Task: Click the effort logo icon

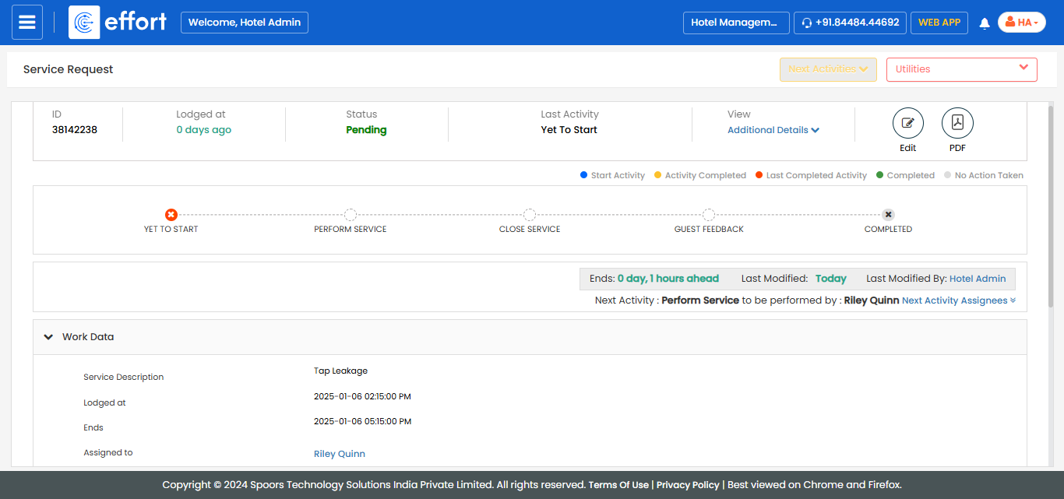Action: tap(84, 23)
